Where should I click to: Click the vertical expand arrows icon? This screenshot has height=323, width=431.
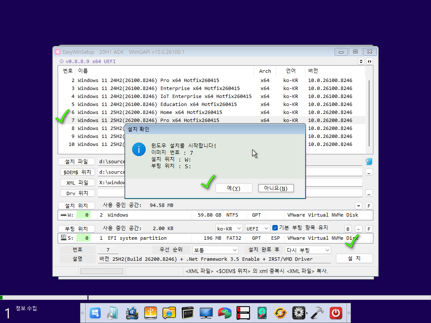(x=361, y=61)
